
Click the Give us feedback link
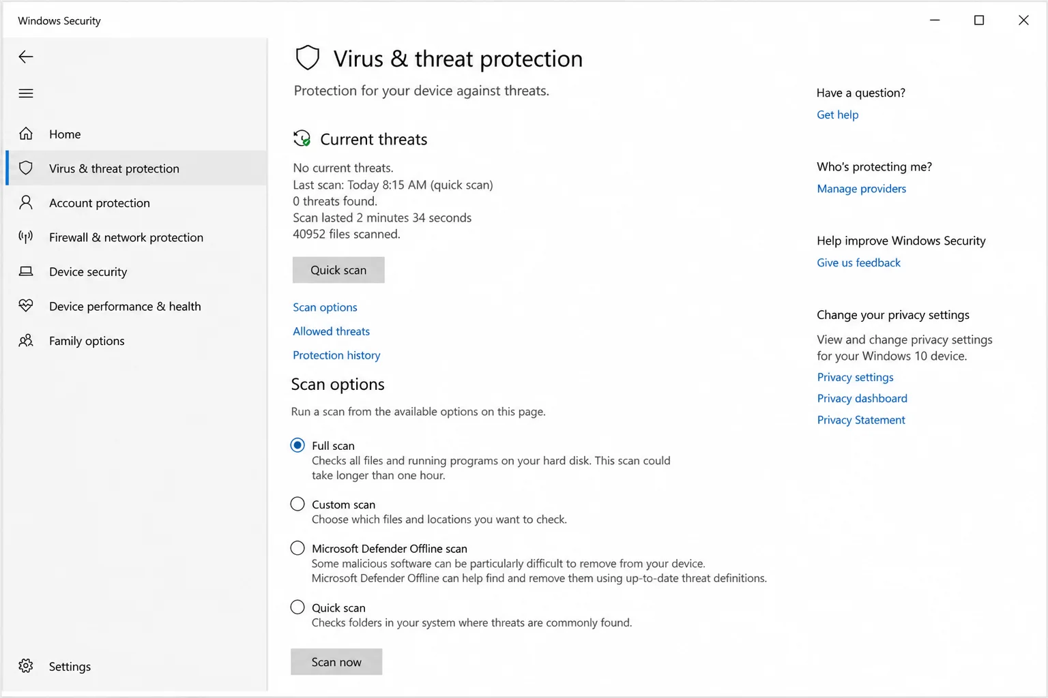point(858,262)
